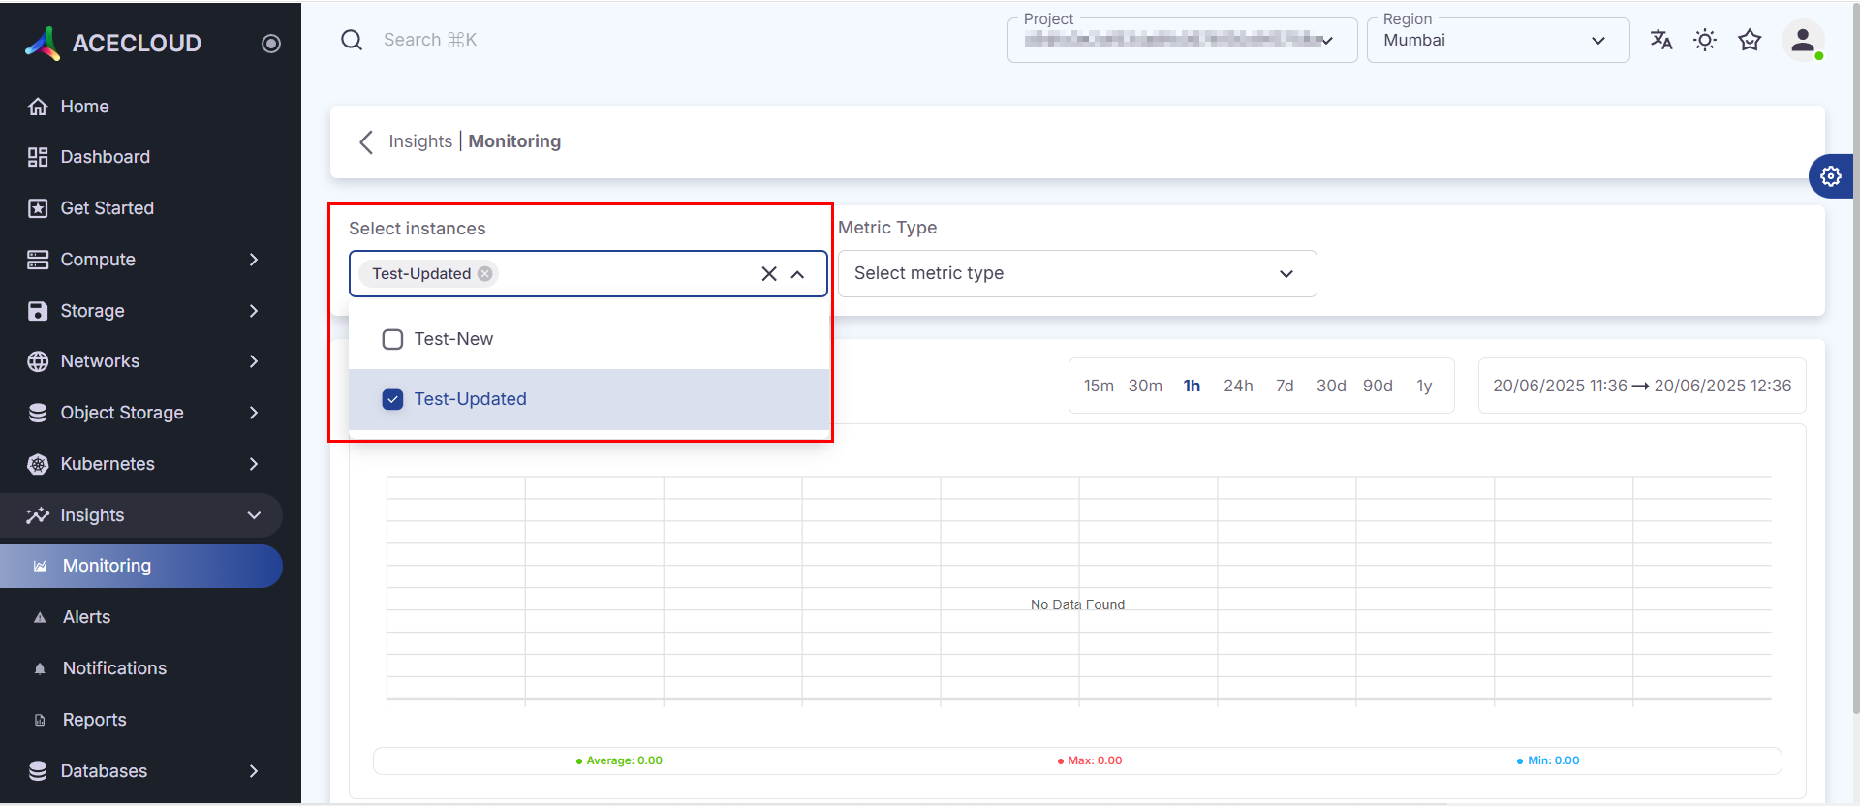Check the Test-New checkbox
Image resolution: width=1860 pixels, height=806 pixels.
click(392, 339)
